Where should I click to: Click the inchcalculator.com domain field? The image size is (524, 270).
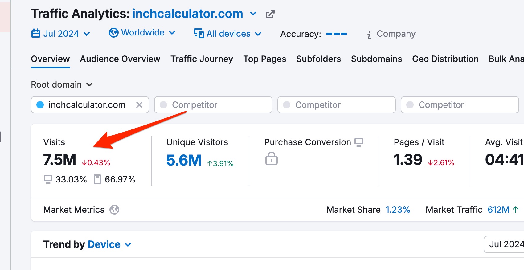90,105
